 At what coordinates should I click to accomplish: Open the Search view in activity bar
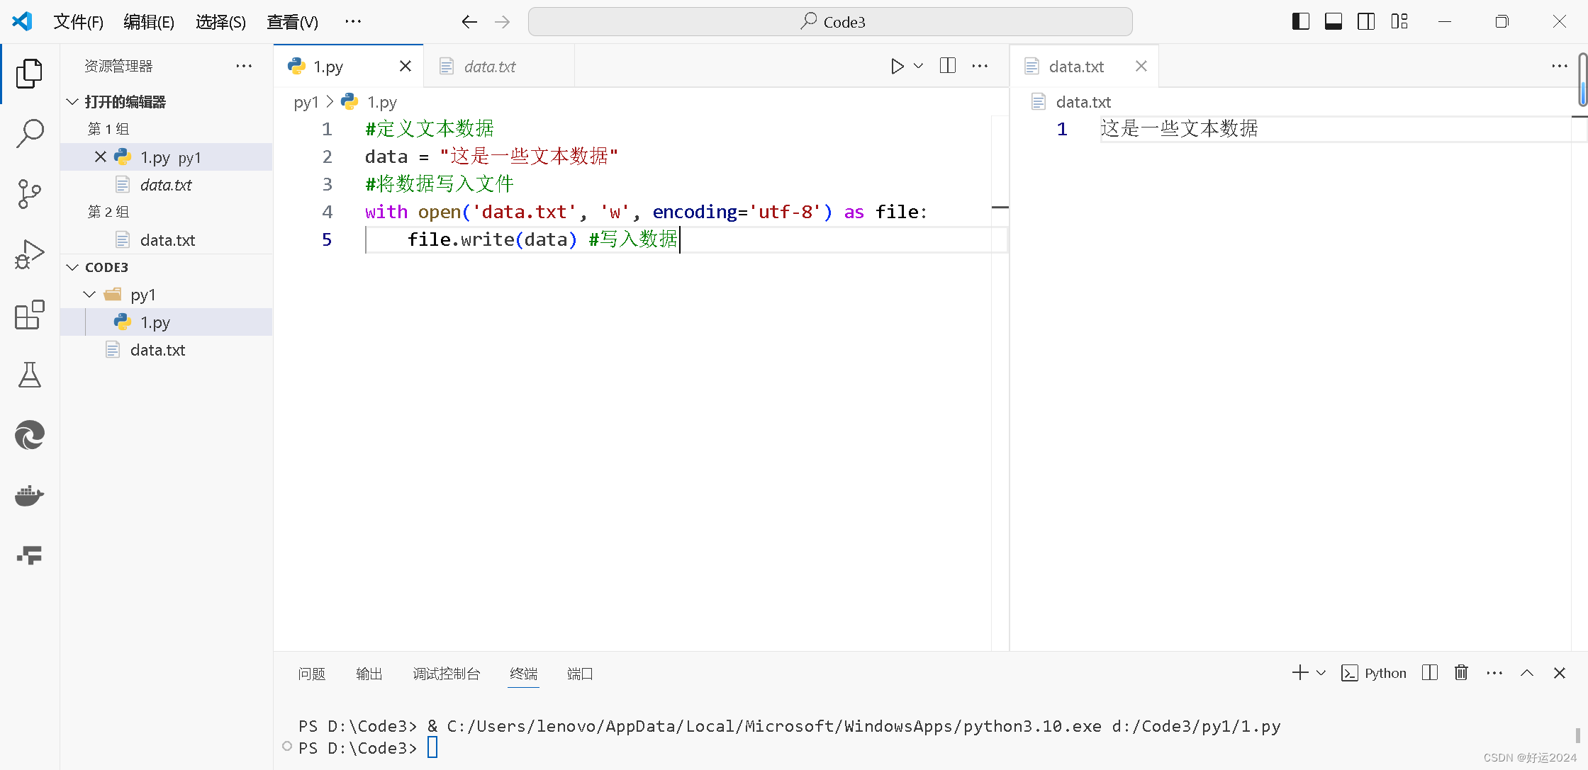pos(30,132)
